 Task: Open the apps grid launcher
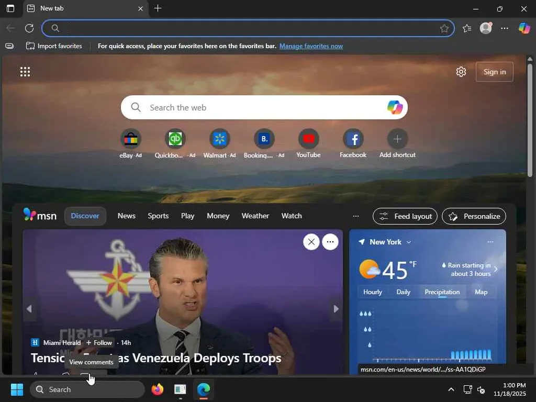point(25,72)
